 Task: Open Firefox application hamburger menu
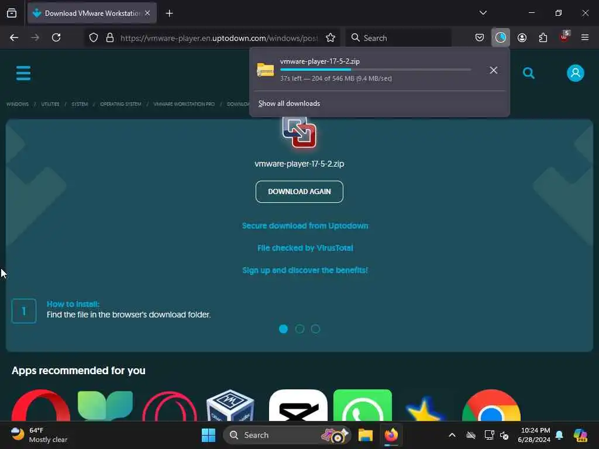585,37
